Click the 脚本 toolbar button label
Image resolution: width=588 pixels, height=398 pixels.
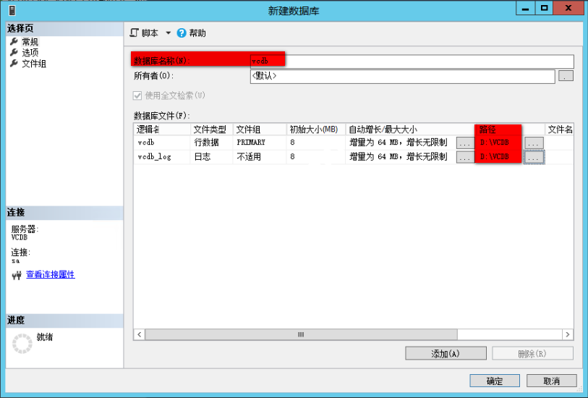tap(150, 33)
